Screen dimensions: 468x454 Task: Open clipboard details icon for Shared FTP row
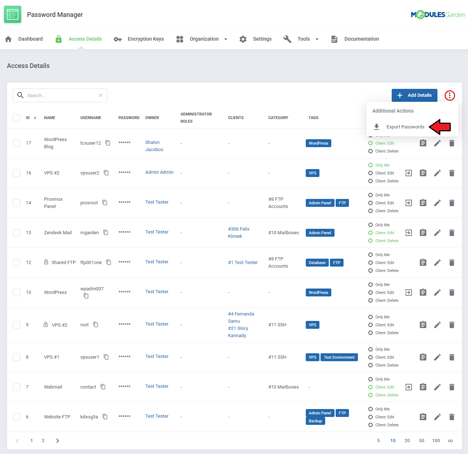423,263
